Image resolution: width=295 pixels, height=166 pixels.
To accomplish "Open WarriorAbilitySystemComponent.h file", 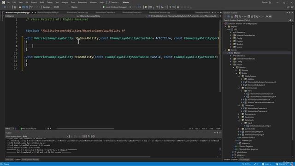I will (262, 82).
